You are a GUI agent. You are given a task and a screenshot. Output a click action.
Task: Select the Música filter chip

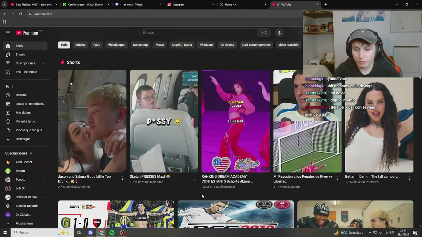click(80, 45)
